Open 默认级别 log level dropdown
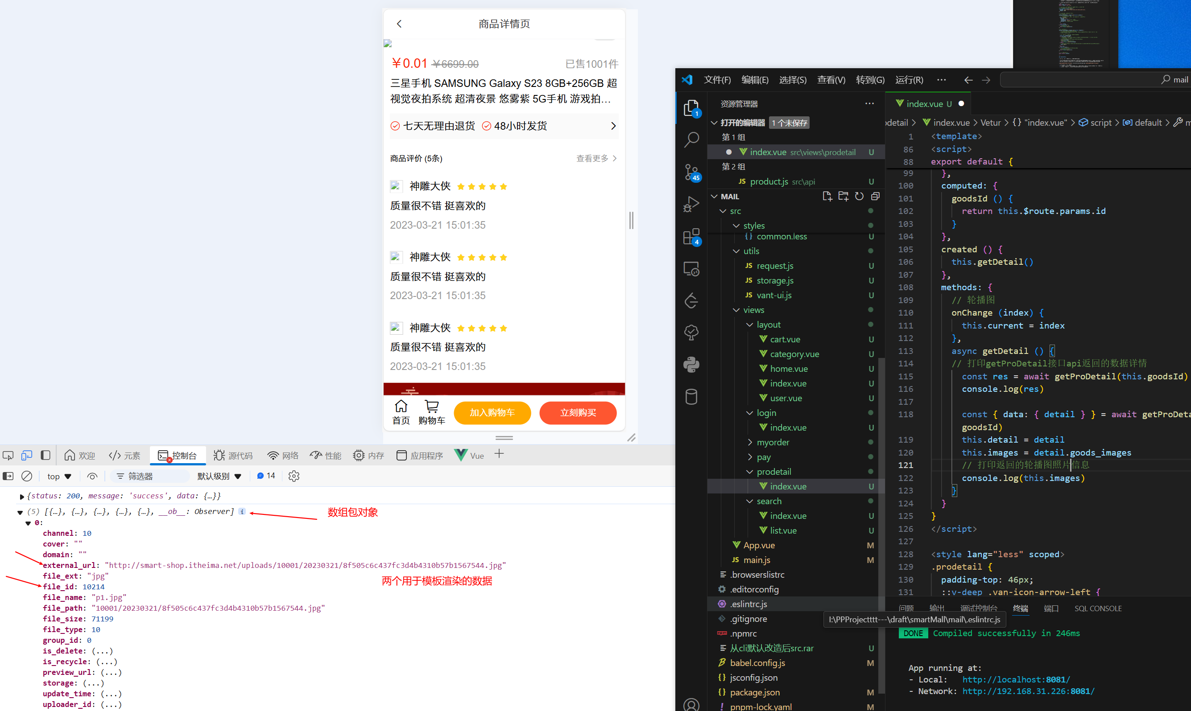 (x=219, y=476)
